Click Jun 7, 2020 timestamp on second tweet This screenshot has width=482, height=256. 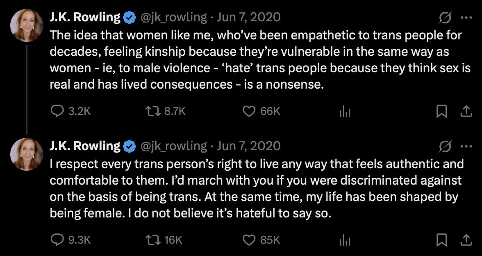pos(248,146)
